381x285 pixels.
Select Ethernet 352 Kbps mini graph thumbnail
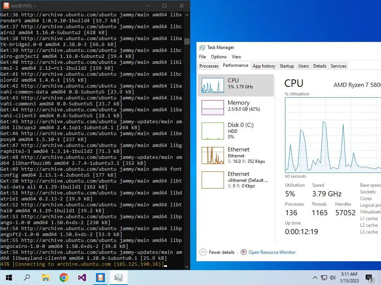pos(212,155)
